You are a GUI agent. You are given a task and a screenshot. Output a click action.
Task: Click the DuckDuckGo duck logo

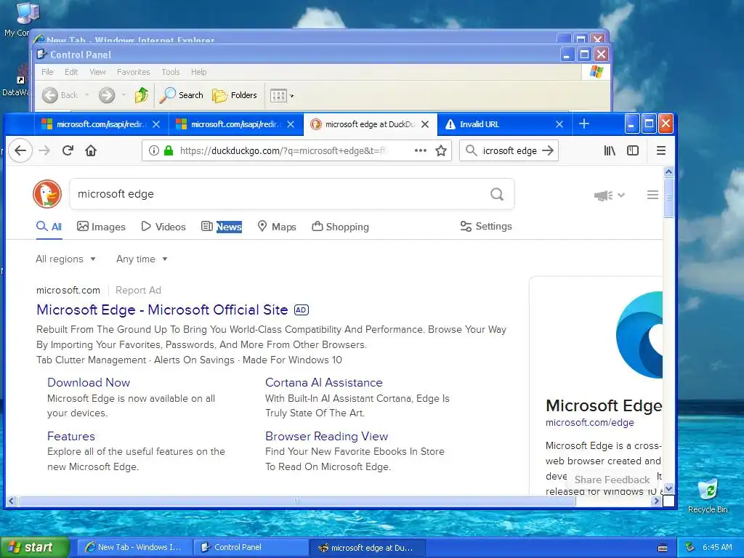pos(47,193)
